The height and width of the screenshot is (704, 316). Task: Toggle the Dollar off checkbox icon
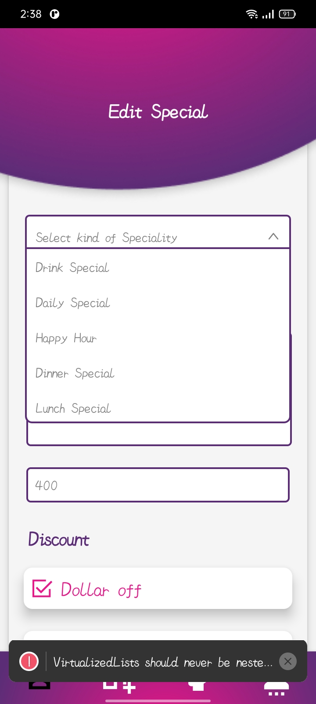[42, 588]
